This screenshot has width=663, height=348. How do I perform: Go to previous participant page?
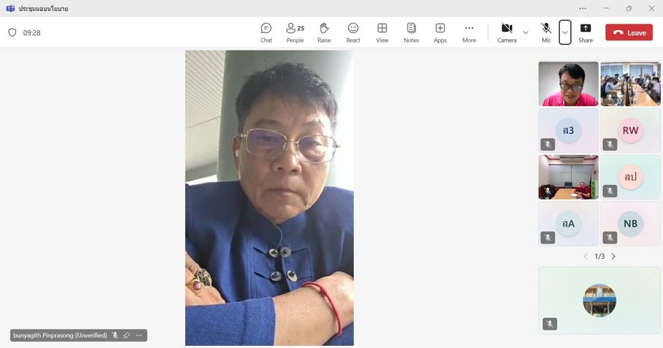click(586, 257)
